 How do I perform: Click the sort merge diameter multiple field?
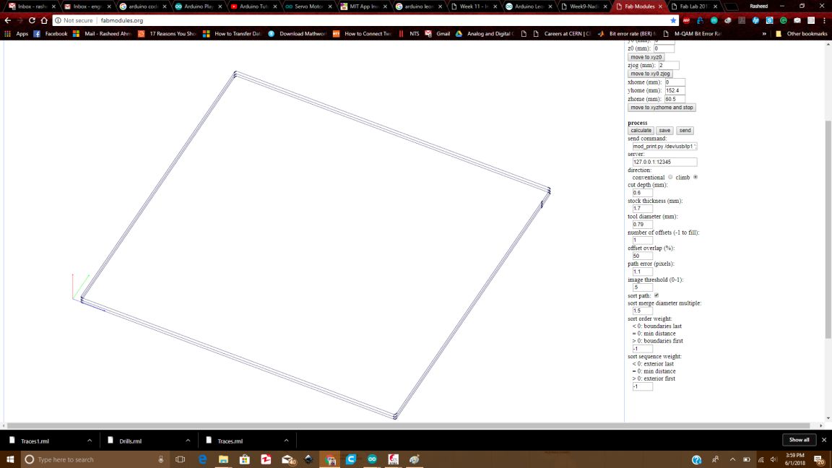coord(642,311)
